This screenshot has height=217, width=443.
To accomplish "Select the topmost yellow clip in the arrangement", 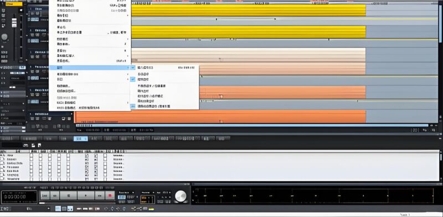I will pos(249,10).
